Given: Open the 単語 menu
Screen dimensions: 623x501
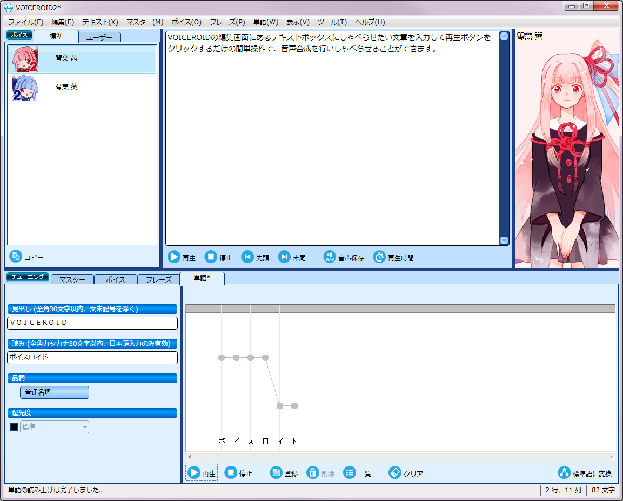Looking at the screenshot, I should click(x=266, y=22).
